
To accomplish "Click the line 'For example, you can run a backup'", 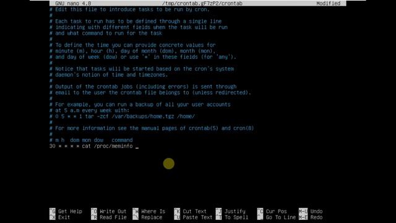I will pos(140,105).
